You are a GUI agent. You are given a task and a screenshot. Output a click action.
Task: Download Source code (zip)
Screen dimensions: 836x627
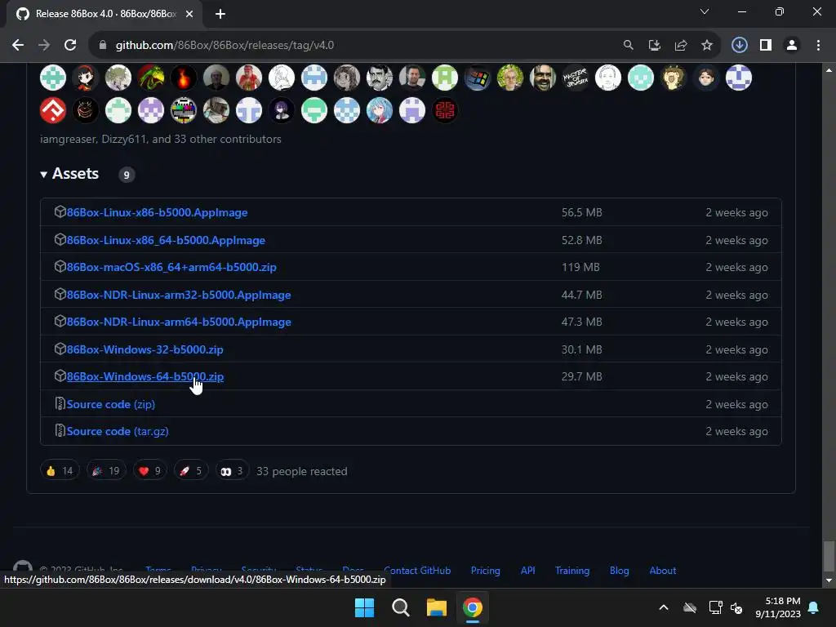pos(111,404)
